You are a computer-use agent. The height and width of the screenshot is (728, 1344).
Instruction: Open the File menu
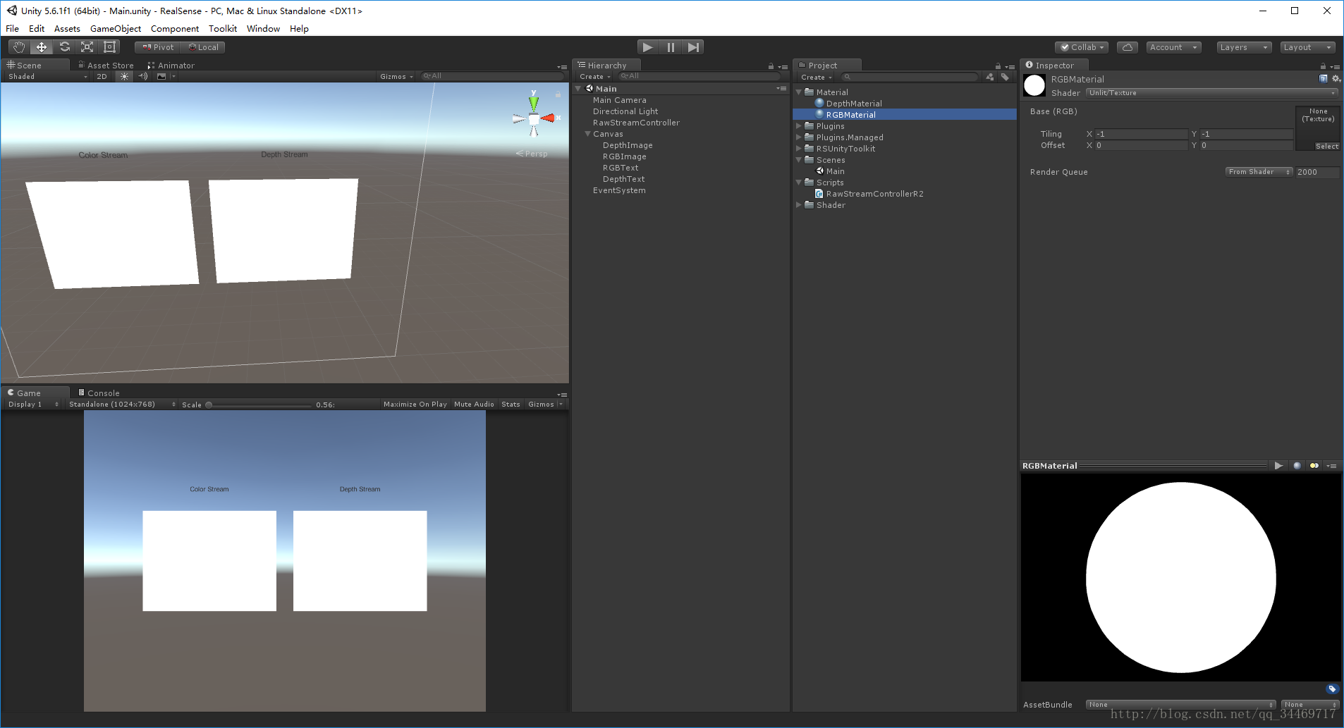coord(13,29)
